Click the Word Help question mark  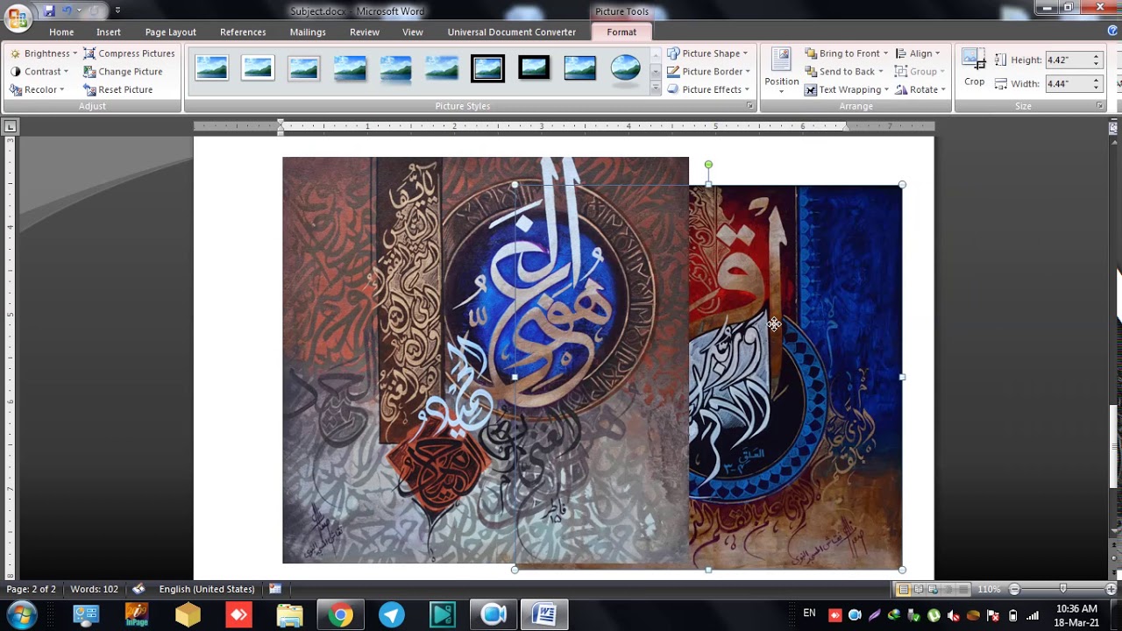[x=1112, y=32]
